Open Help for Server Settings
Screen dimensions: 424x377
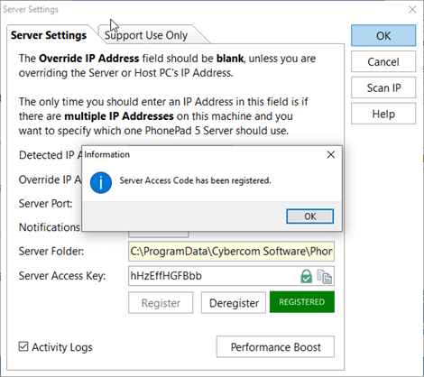pyautogui.click(x=383, y=114)
